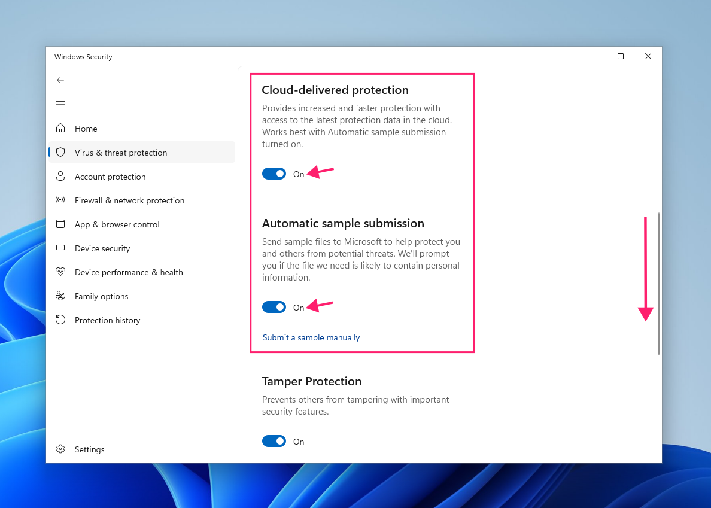Select Family options in sidebar
The image size is (711, 508).
tap(142, 296)
